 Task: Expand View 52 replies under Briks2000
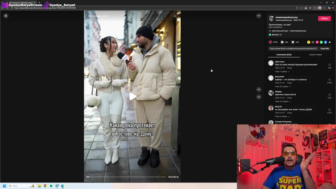(283, 87)
